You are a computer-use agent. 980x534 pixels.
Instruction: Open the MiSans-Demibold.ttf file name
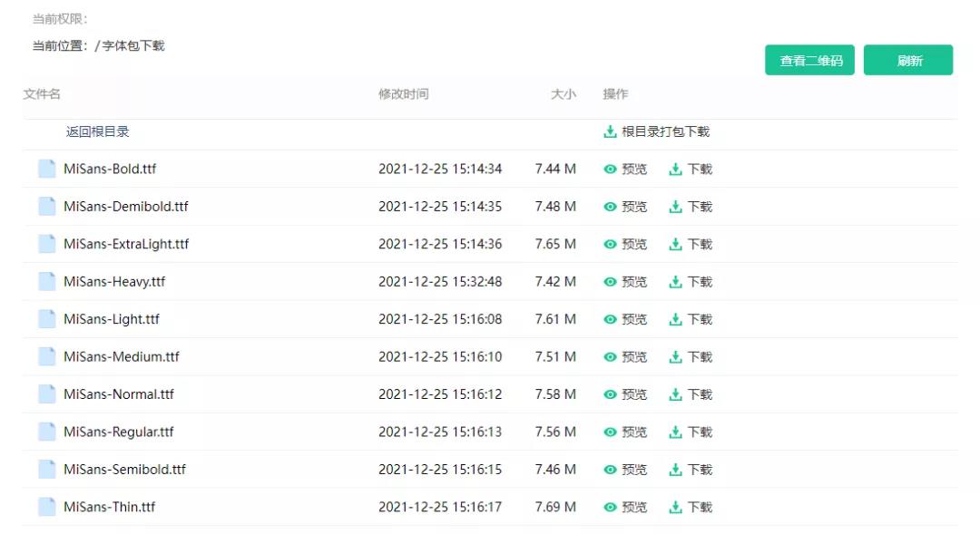tap(125, 206)
